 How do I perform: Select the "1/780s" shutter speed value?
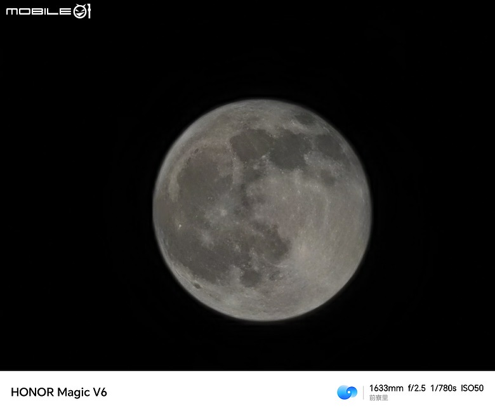tap(443, 388)
